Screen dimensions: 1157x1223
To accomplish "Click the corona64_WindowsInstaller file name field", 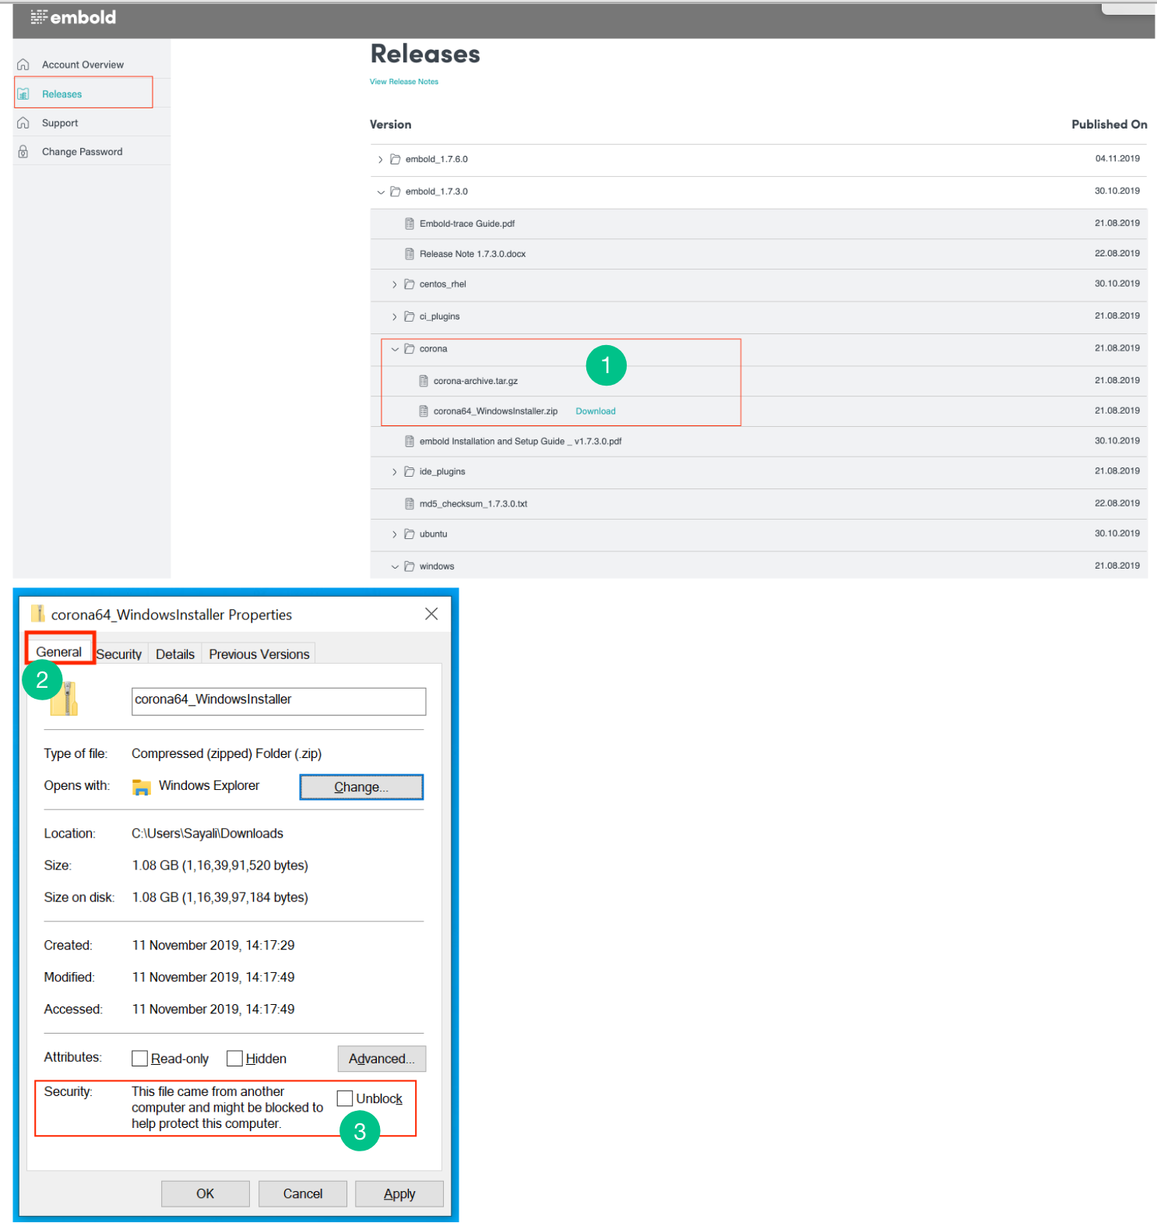I will (x=279, y=701).
